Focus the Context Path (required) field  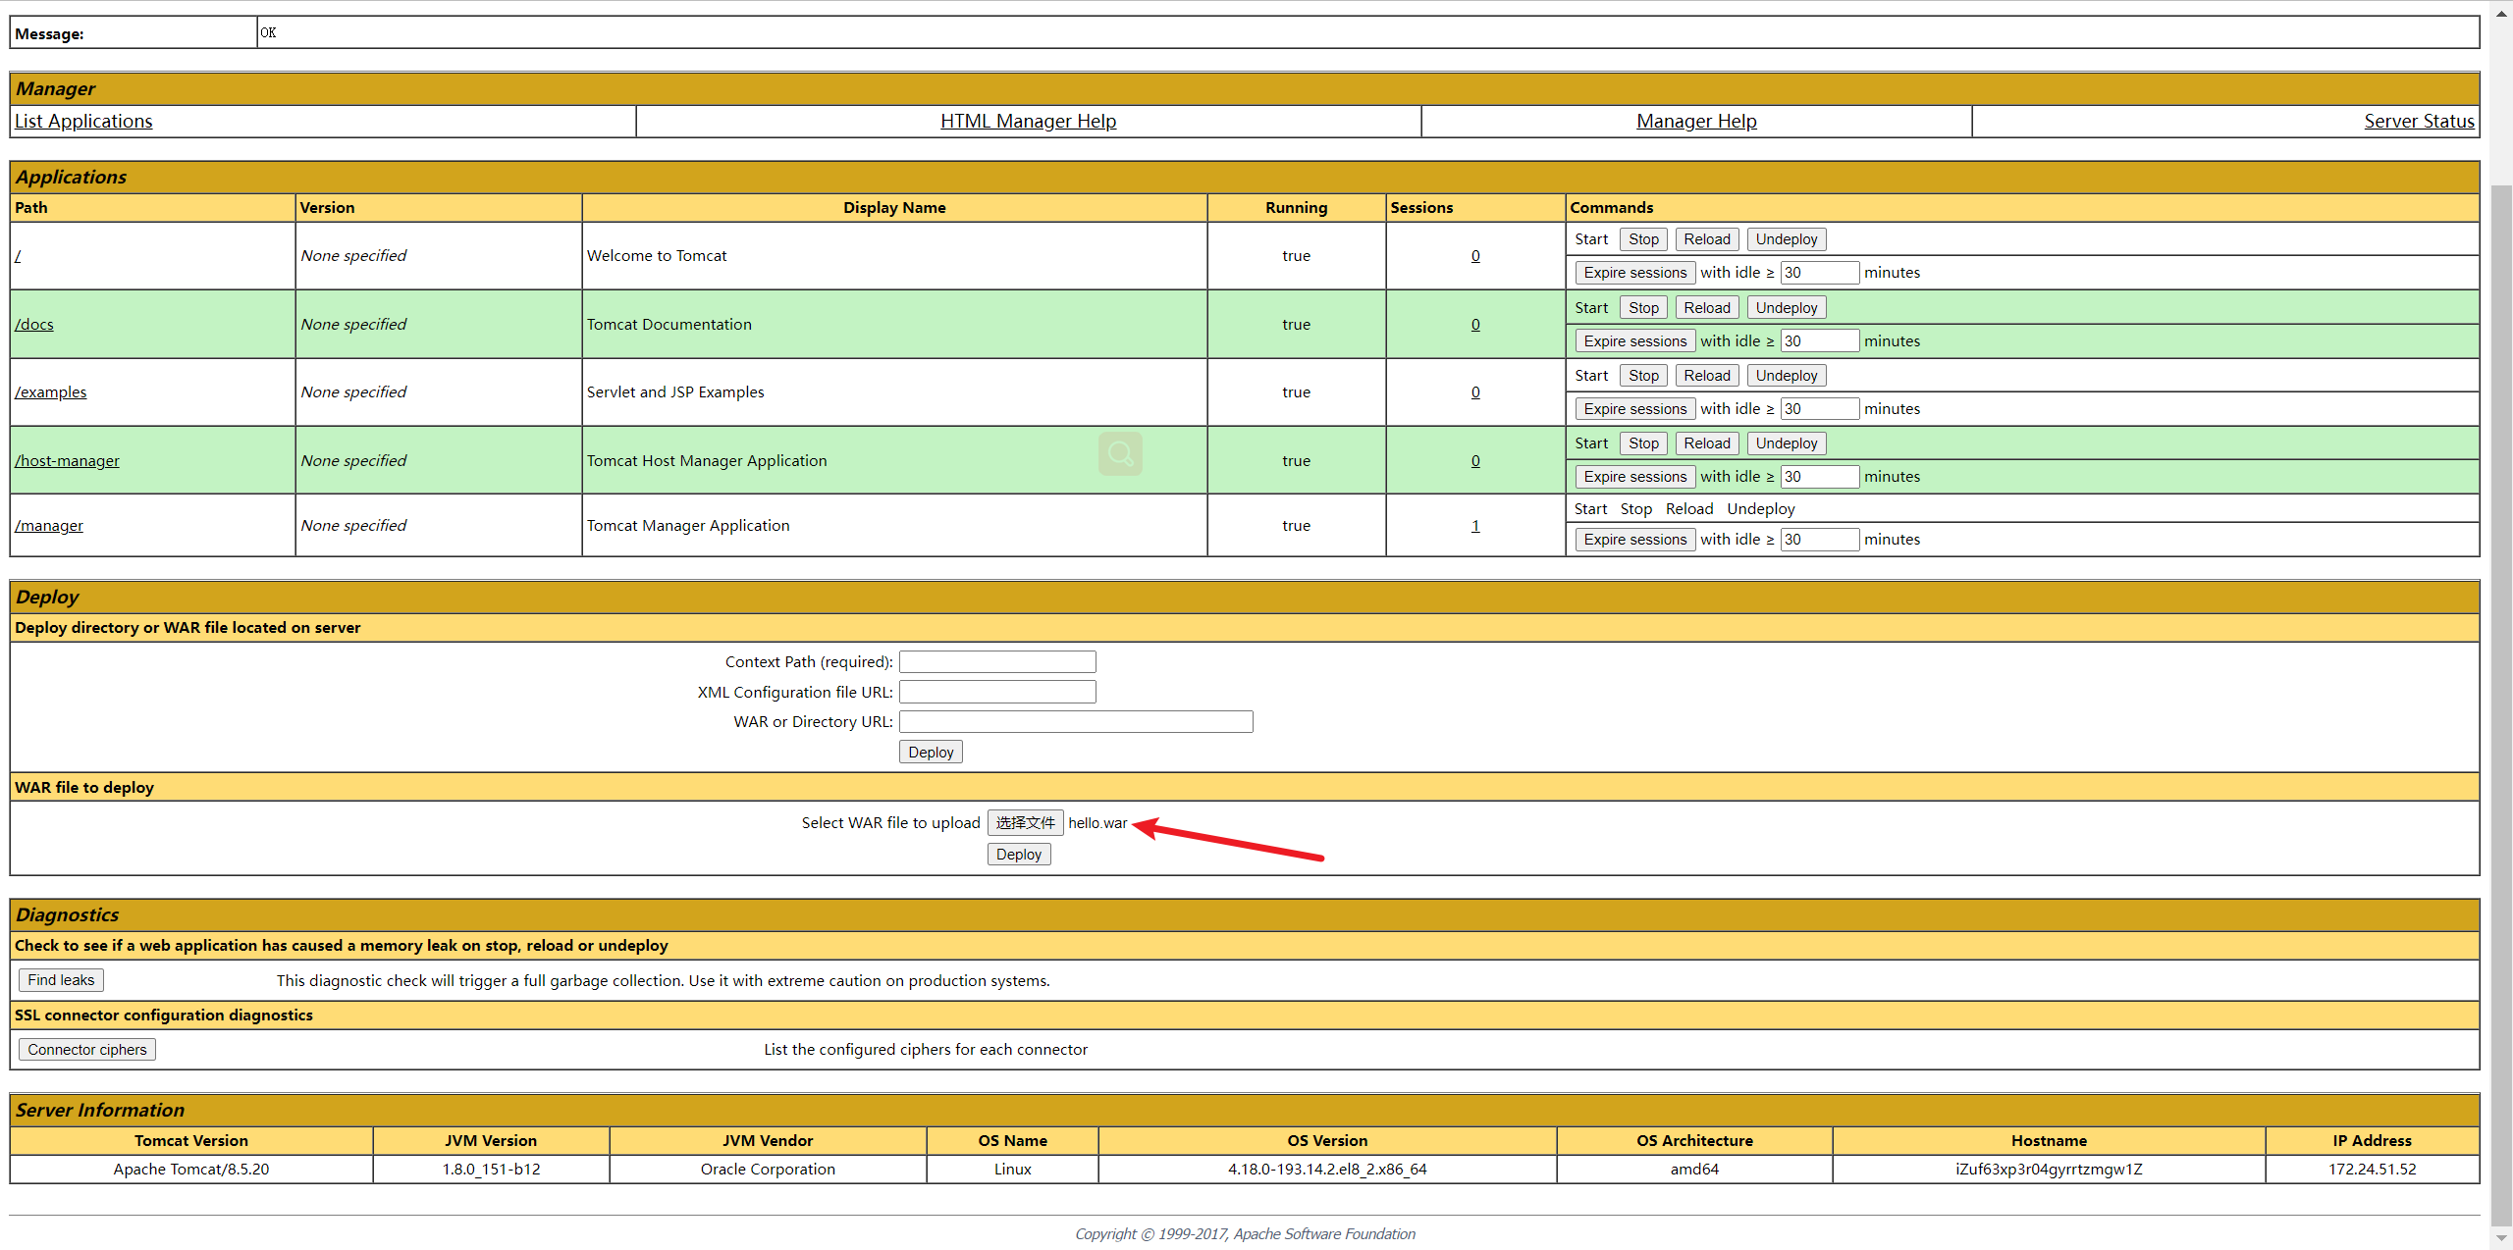tap(997, 662)
